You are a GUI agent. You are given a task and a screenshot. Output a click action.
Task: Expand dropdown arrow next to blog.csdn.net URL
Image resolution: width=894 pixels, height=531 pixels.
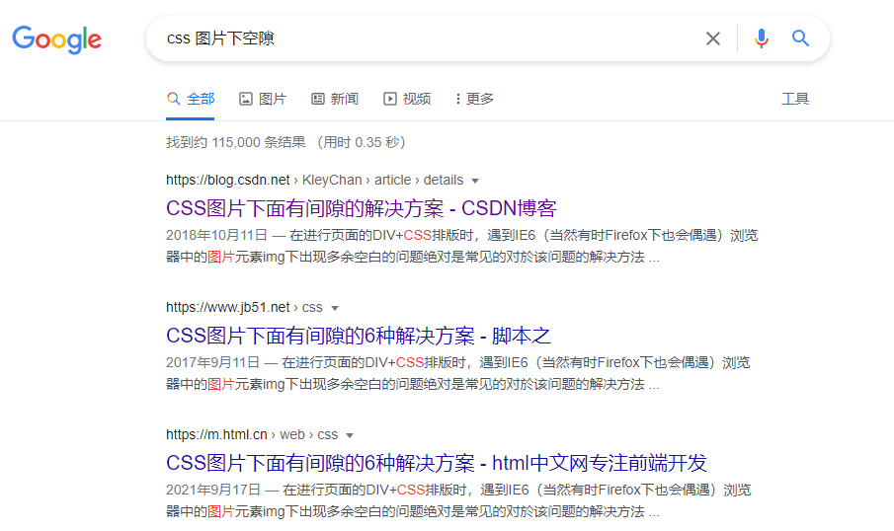pos(475,181)
